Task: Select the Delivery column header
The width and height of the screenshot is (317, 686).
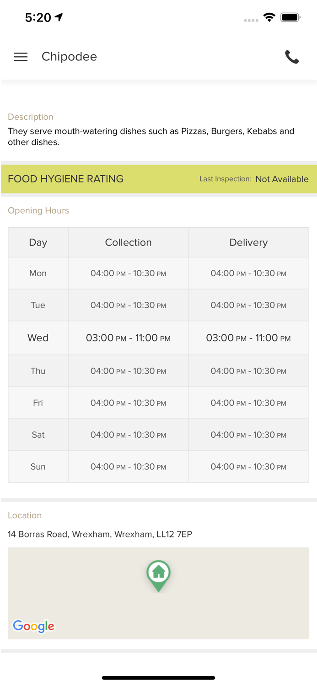Action: [248, 242]
